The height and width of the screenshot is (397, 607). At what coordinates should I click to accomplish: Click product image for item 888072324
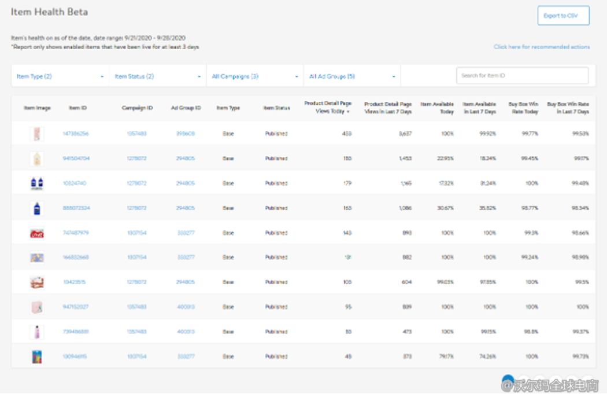37,208
